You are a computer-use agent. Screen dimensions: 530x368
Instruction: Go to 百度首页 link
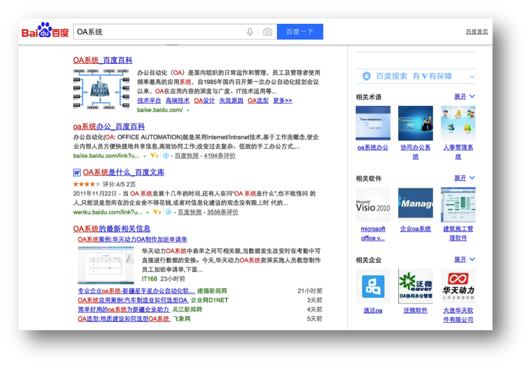click(x=477, y=32)
